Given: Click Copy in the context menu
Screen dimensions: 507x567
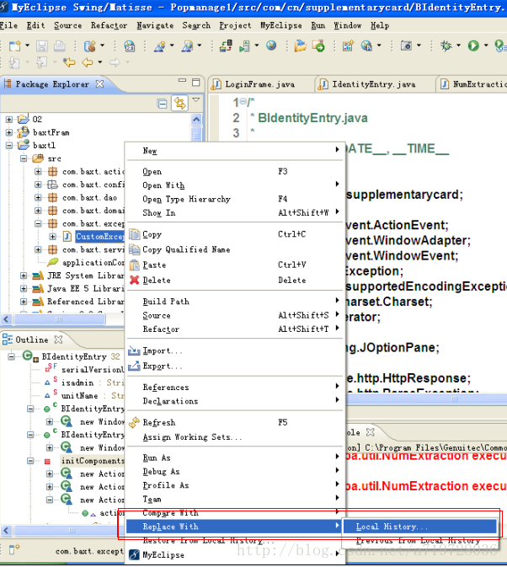Looking at the screenshot, I should tap(235, 234).
